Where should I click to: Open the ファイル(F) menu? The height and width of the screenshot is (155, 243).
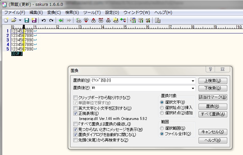point(15,13)
